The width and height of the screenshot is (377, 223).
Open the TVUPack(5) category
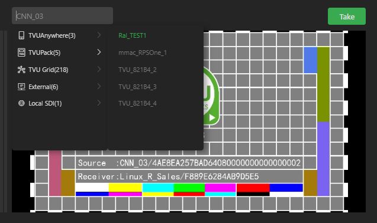click(x=59, y=53)
